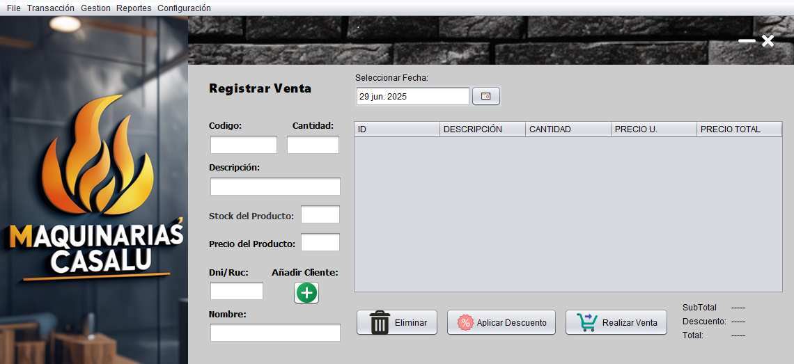
Task: Click the date field showing 29 jun. 2025
Action: (x=412, y=96)
